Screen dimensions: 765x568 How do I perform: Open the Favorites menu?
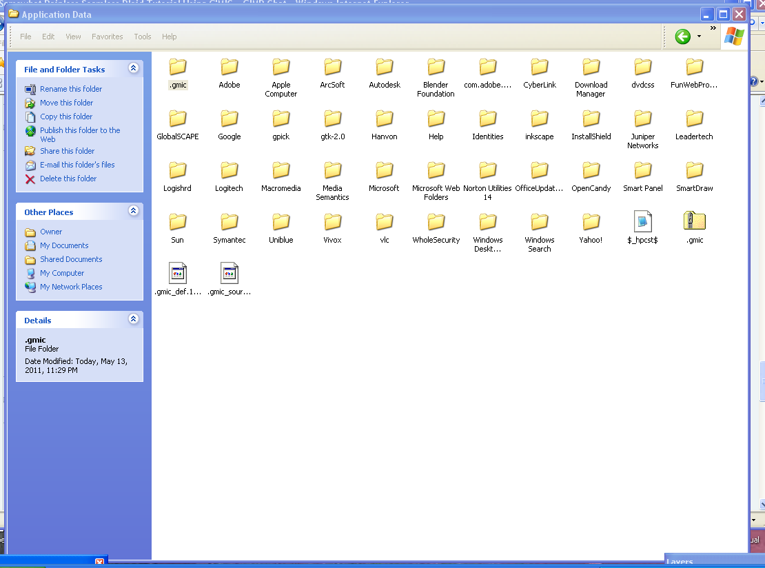tap(108, 37)
